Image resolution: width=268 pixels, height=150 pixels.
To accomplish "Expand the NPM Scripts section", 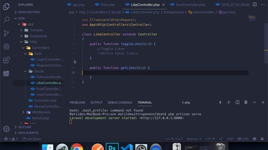I will click(x=28, y=133).
